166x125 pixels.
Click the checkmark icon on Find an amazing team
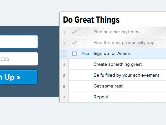pos(74,32)
